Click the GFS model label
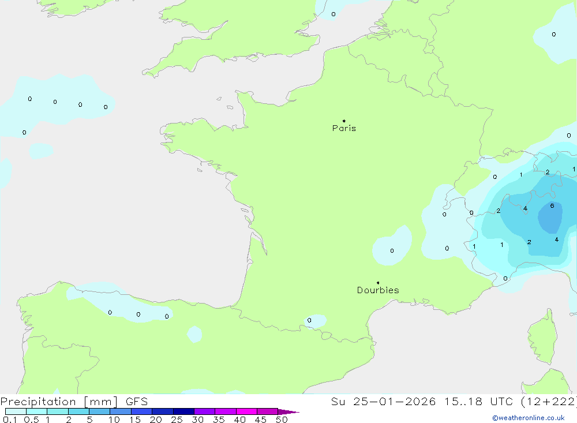This screenshot has width=577, height=423. tap(137, 402)
